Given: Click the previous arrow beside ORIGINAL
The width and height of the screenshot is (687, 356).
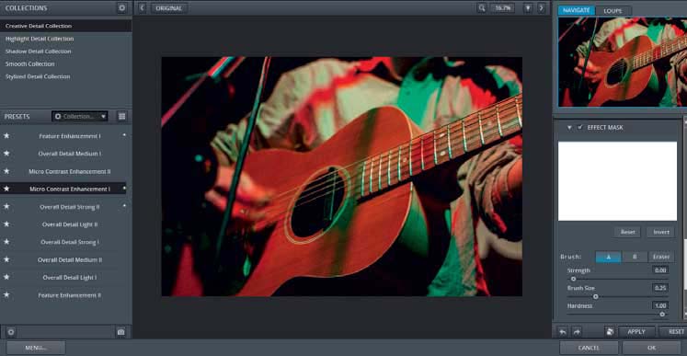Looking at the screenshot, I should pos(142,8).
